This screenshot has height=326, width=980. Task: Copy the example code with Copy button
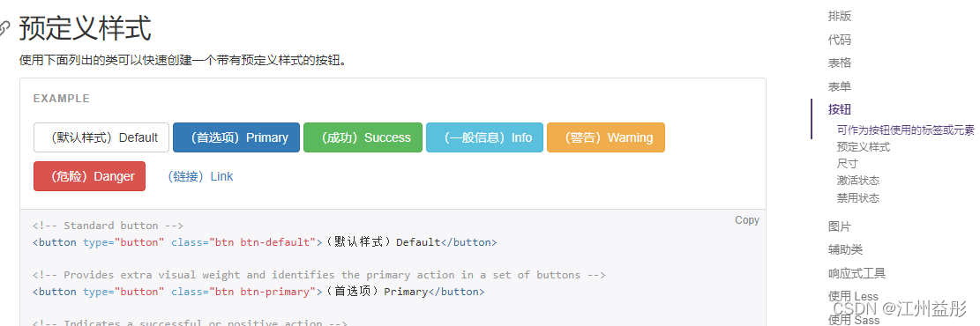click(x=747, y=220)
